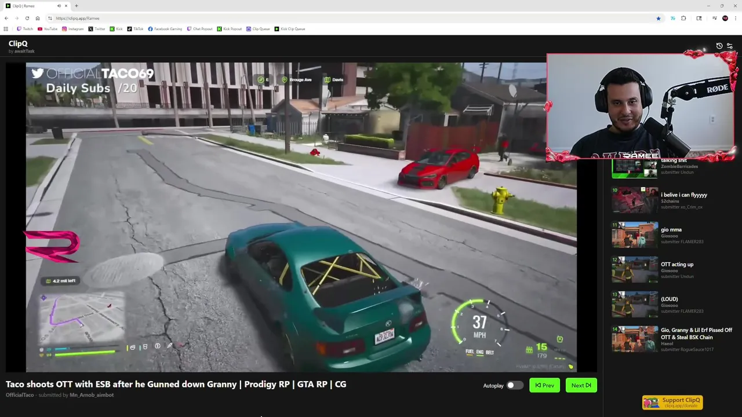Click the title text '(LOUD)'
The width and height of the screenshot is (742, 417).
tap(670, 299)
